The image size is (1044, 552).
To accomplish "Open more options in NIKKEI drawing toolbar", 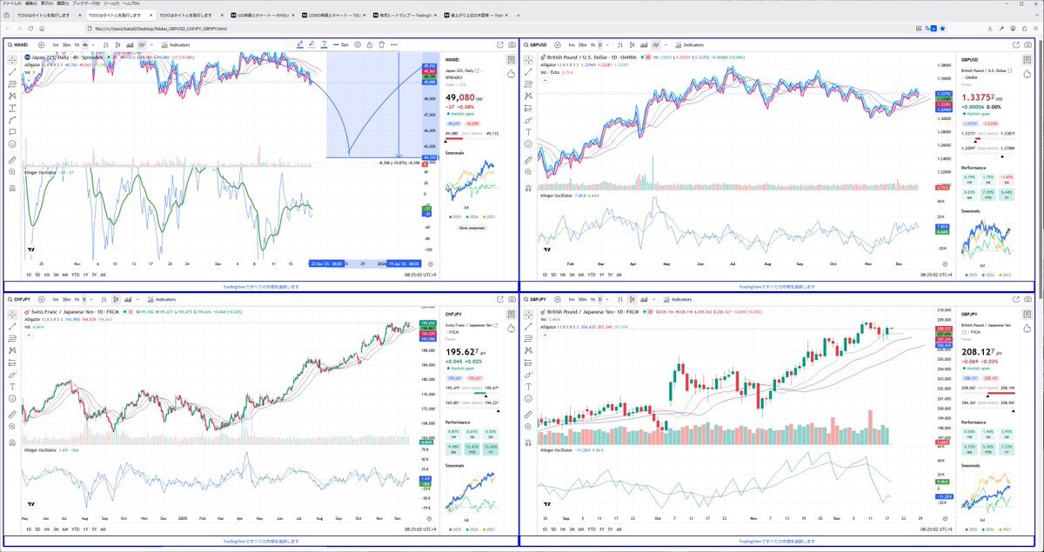I will (x=393, y=44).
